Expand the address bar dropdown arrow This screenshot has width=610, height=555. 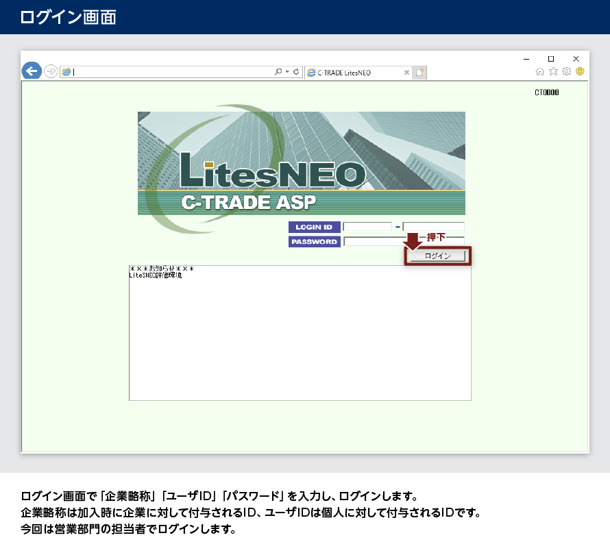[287, 71]
